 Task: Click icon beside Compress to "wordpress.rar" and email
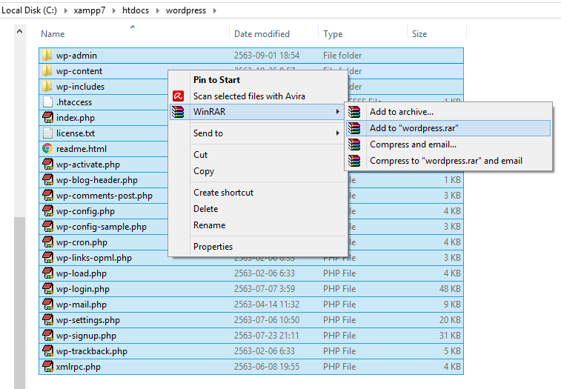[354, 161]
